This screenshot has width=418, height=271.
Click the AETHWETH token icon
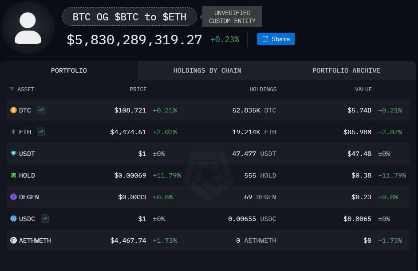[x=13, y=240]
